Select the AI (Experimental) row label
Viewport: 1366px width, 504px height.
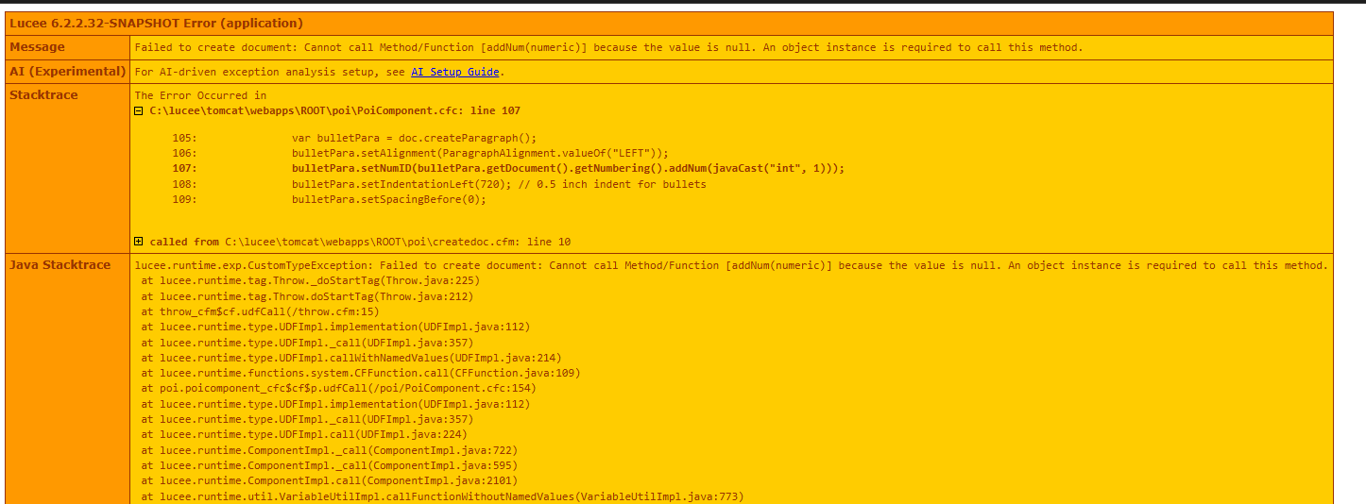click(x=67, y=72)
